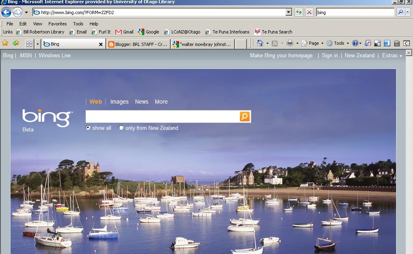
Task: Open the View menu
Action: pos(37,23)
